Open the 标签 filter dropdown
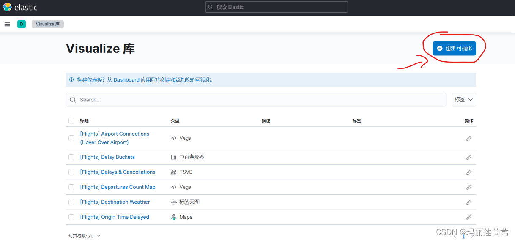Screen dimensions: 515x240 coord(464,100)
